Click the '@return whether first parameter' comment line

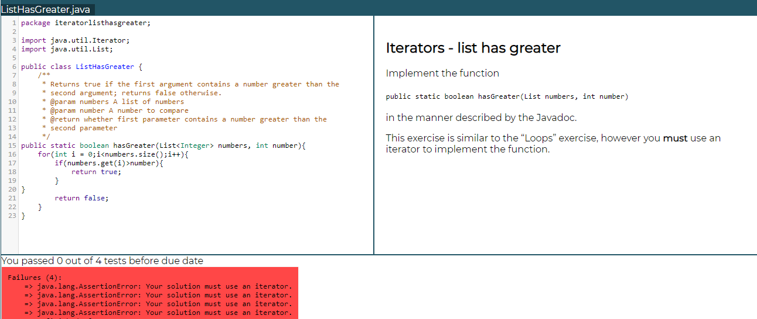coord(185,119)
